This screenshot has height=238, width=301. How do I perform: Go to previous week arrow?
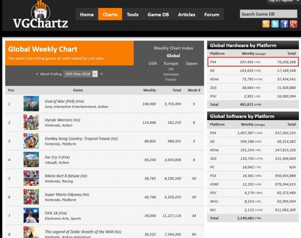pos(37,74)
